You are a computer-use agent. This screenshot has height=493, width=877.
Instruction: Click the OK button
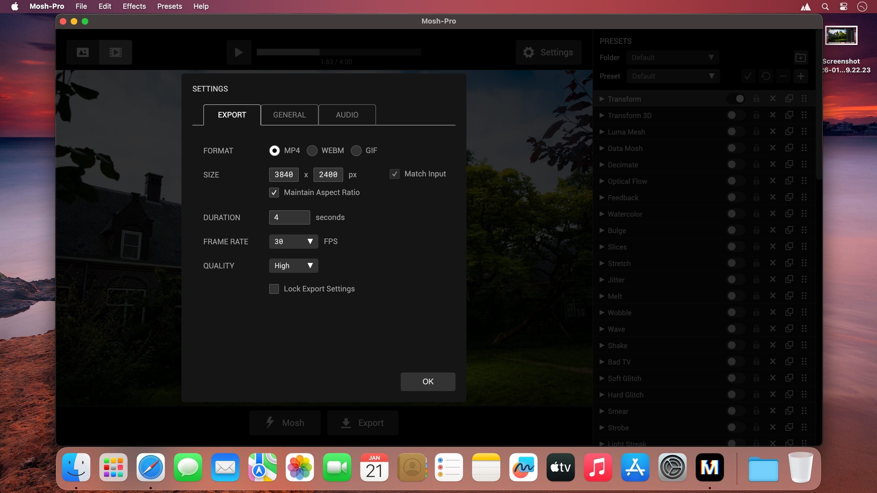pyautogui.click(x=428, y=382)
